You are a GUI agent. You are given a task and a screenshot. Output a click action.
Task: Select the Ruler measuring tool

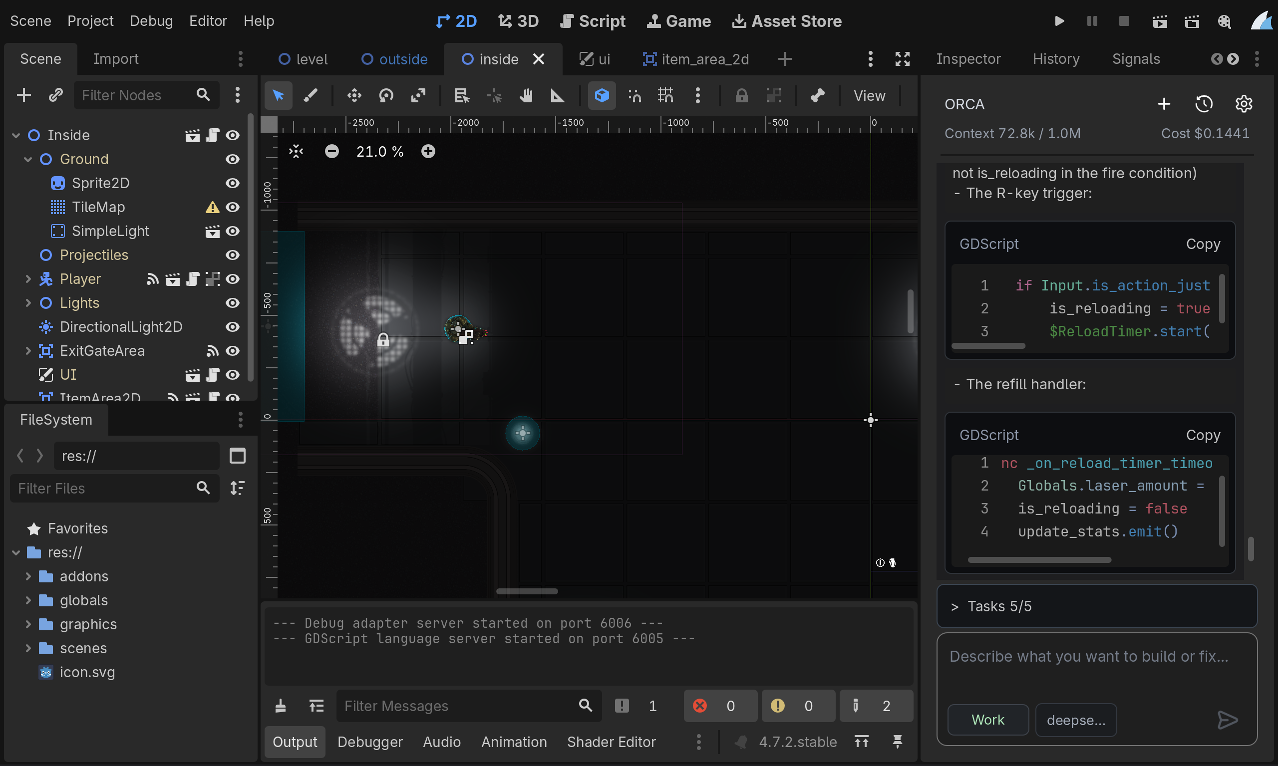pyautogui.click(x=558, y=95)
